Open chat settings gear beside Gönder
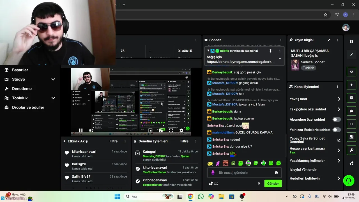 (x=259, y=183)
